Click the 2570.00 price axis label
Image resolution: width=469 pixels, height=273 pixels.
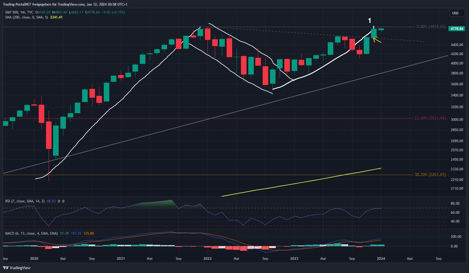pyautogui.click(x=457, y=150)
